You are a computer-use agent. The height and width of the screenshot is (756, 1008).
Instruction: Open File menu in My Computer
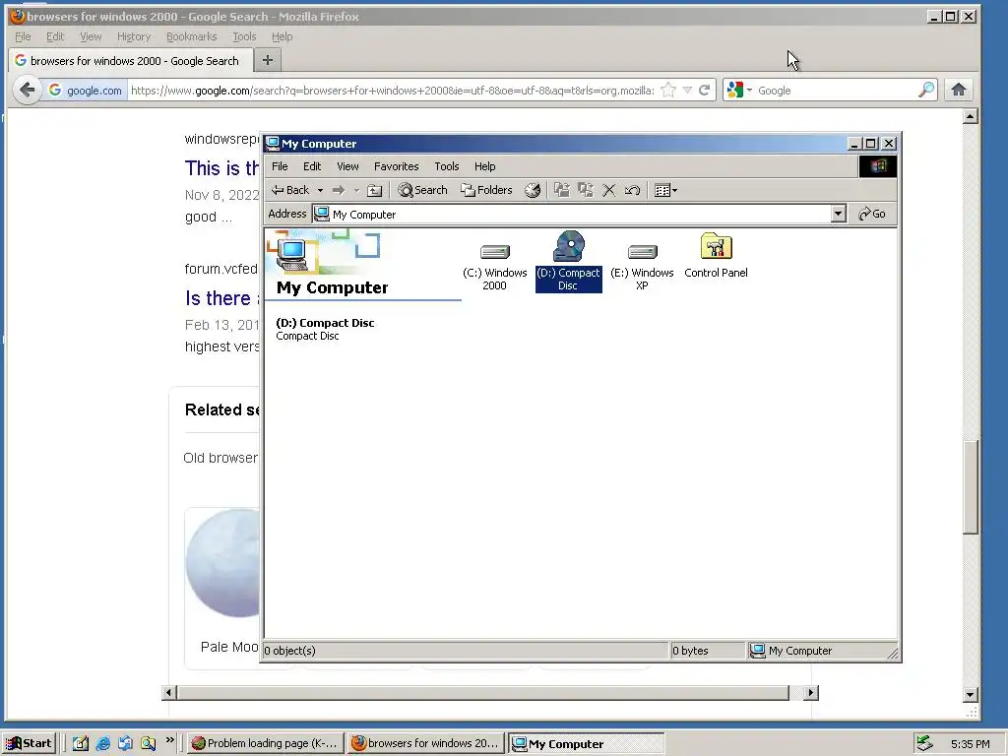click(x=280, y=166)
